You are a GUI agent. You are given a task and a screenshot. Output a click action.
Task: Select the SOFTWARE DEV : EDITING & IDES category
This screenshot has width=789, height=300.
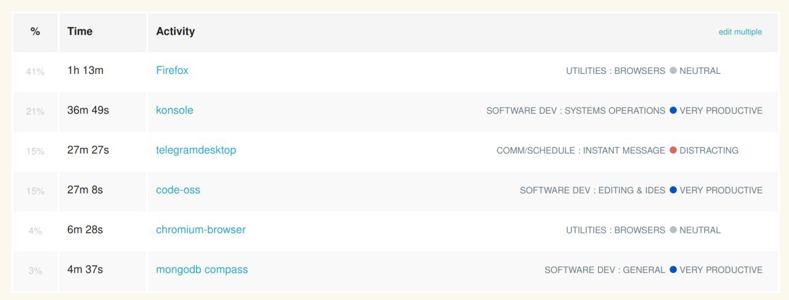point(592,190)
